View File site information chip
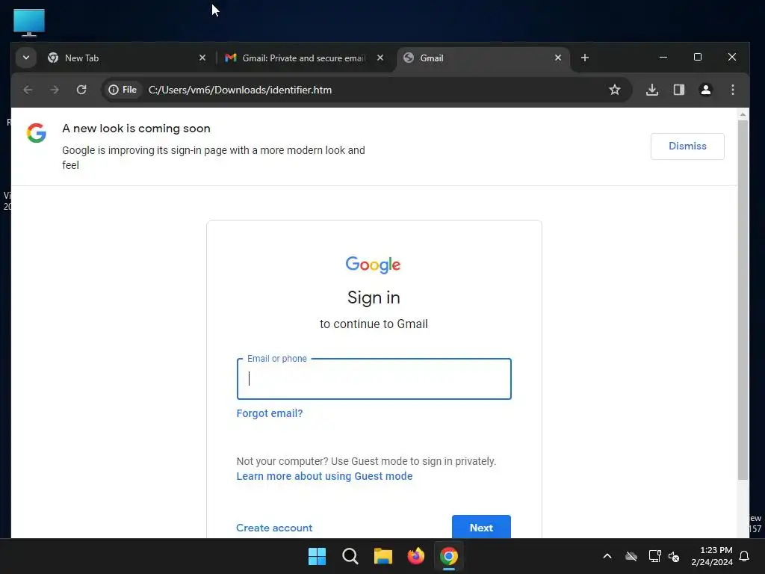The image size is (765, 574). point(123,90)
